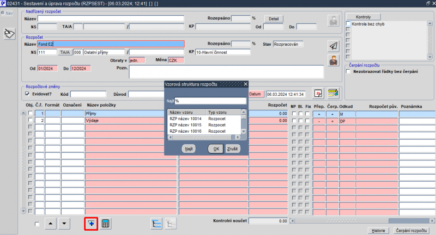Click the Název field containing Fond E2
Viewport: 436px width, 235px height.
click(111, 44)
